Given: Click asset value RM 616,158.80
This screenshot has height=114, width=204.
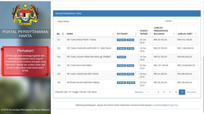Looking at the screenshot, I should point(185,40).
